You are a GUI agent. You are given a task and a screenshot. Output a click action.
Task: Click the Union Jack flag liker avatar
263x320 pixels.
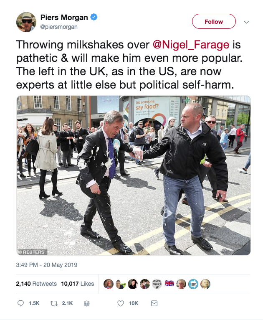point(169,284)
